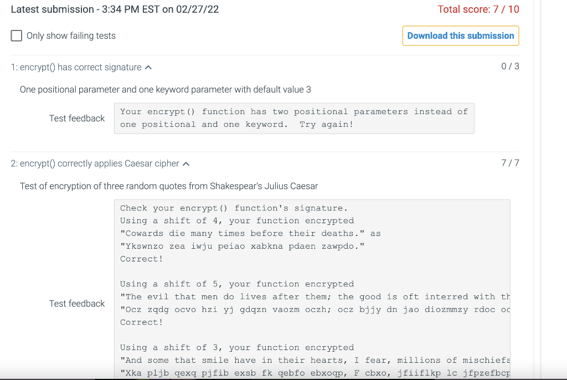This screenshot has width=567, height=380.
Task: Click the Download this submission button
Action: tap(461, 35)
